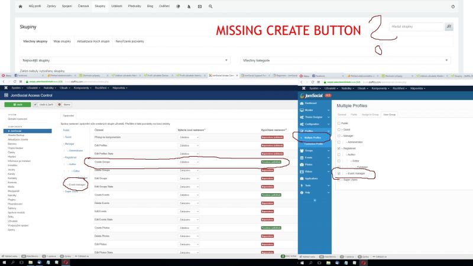This screenshot has width=473, height=266.
Task: Click the friend requests person icon
Action: point(189,7)
